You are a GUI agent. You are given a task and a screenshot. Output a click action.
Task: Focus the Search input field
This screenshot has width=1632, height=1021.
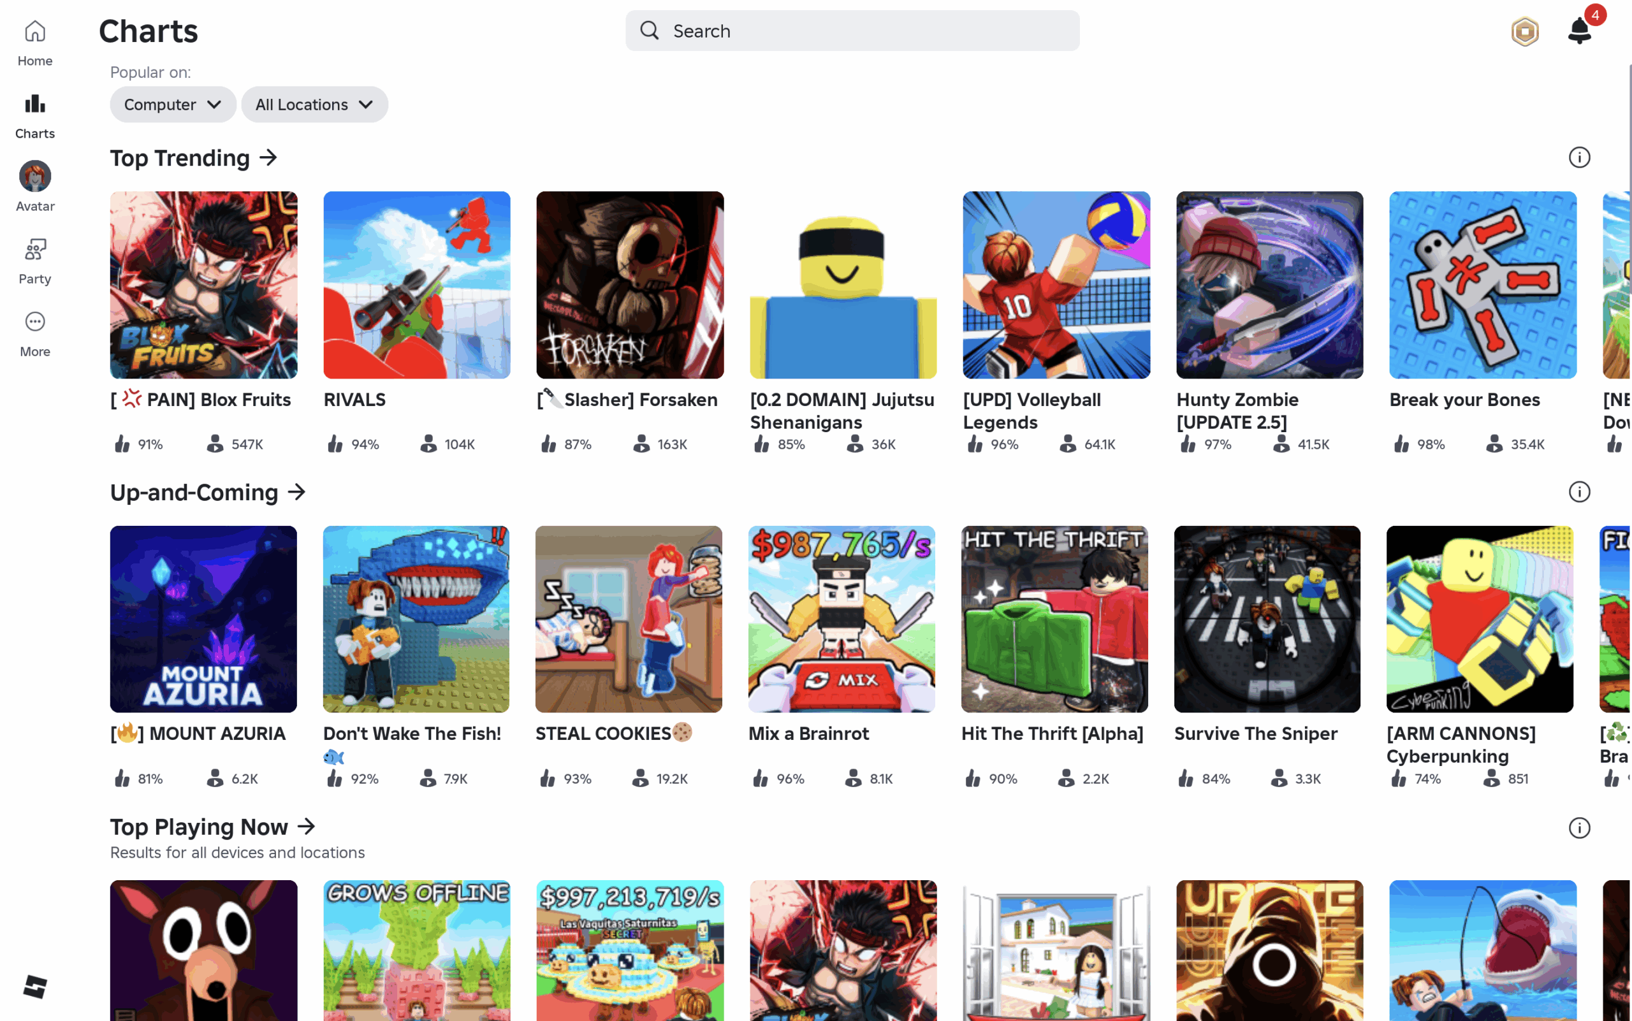pos(852,31)
